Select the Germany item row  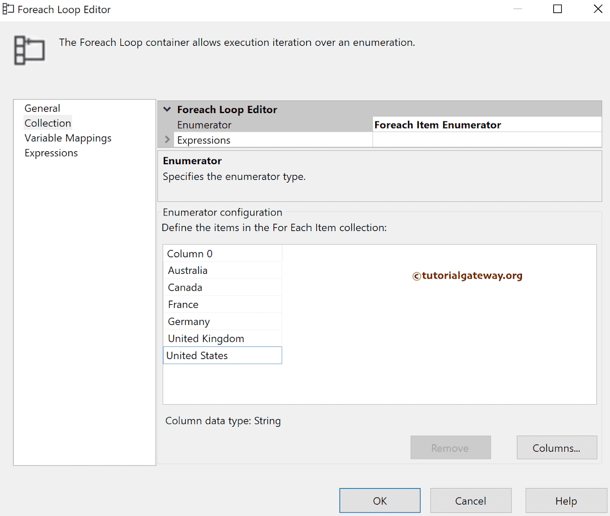coord(222,322)
